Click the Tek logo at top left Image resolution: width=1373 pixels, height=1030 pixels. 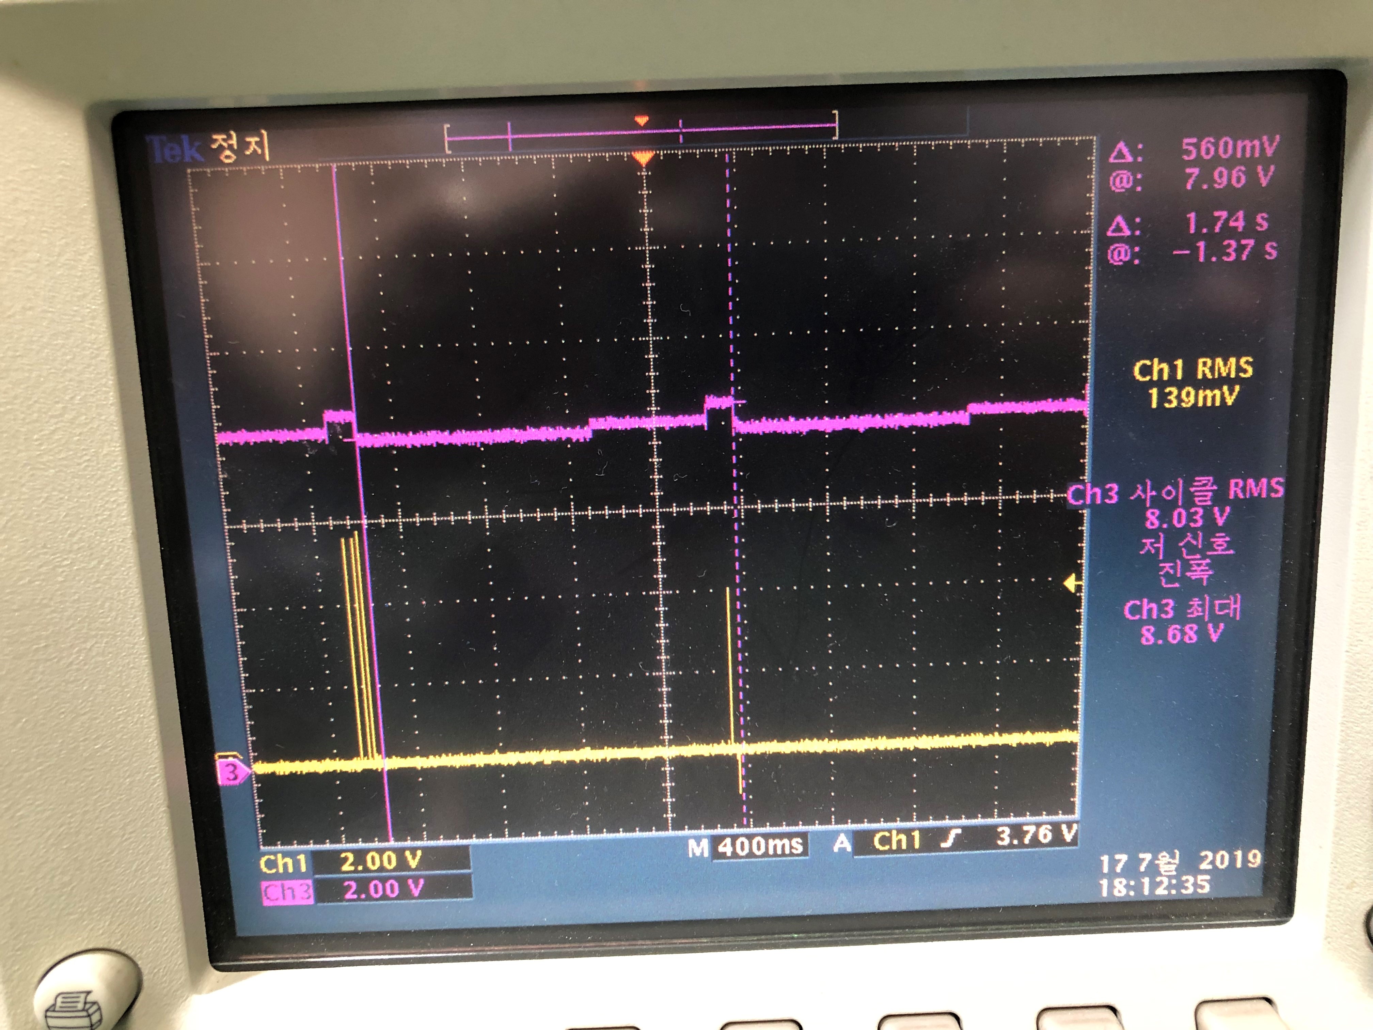[176, 150]
